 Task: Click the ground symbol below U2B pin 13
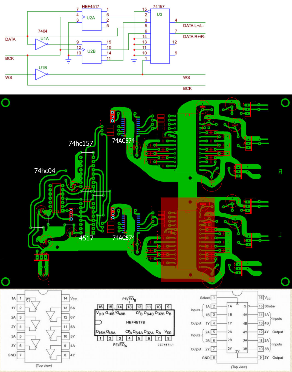68,60
